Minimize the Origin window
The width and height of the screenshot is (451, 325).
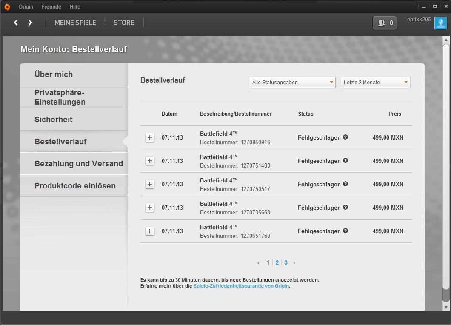tap(424, 6)
